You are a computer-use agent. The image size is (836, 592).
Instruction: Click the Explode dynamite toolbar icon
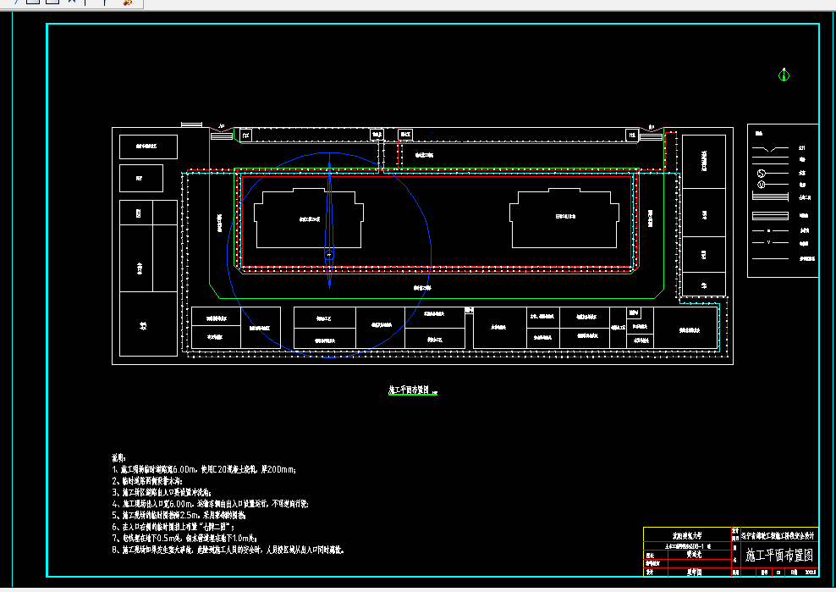pos(128,3)
